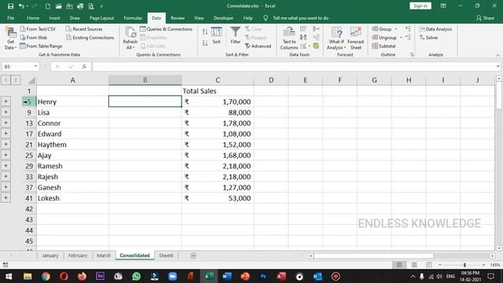Insert Subtotal via Outline group
The width and height of the screenshot is (503, 283).
[384, 46]
